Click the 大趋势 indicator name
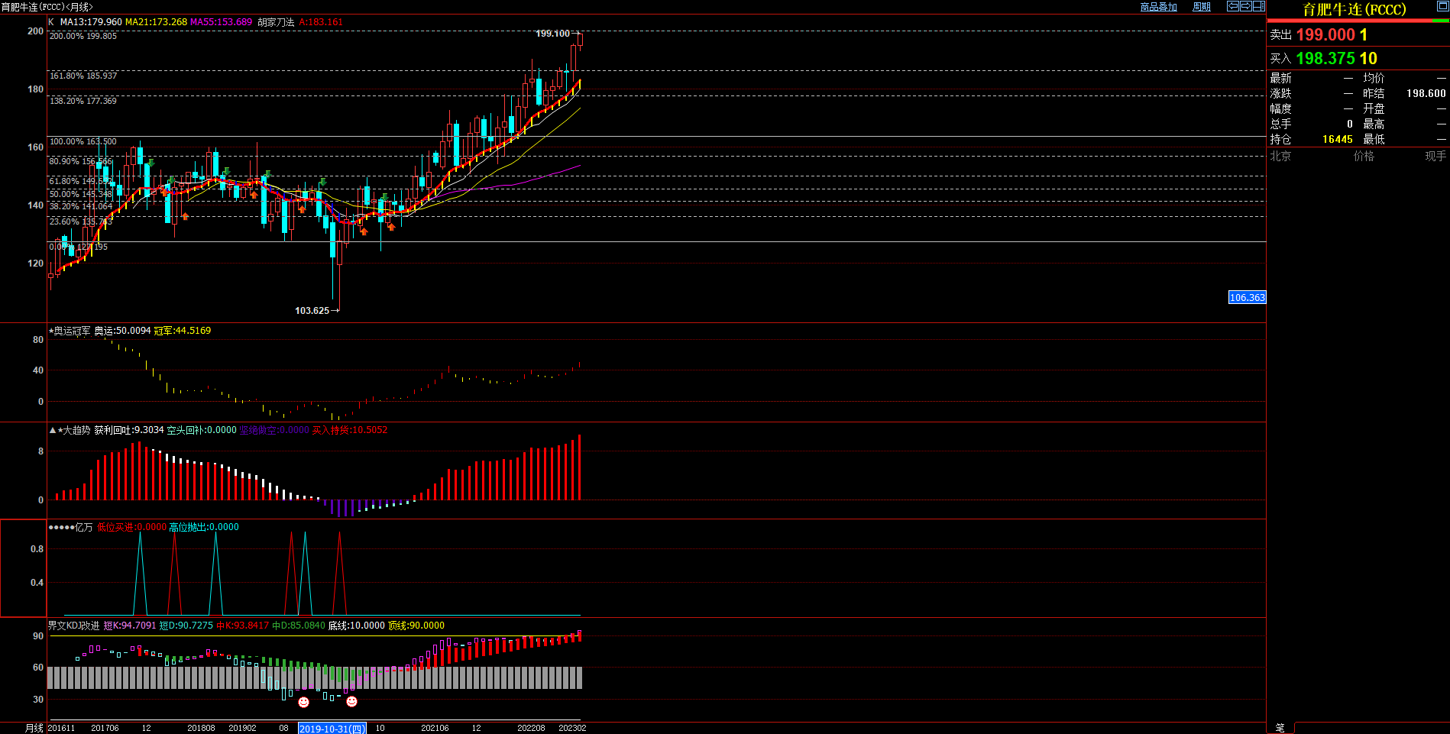Image resolution: width=1450 pixels, height=734 pixels. point(76,430)
